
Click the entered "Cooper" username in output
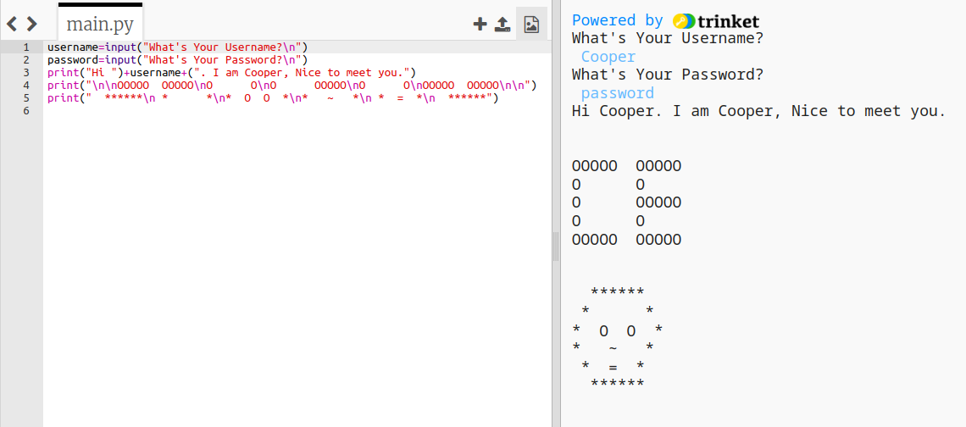(x=608, y=57)
